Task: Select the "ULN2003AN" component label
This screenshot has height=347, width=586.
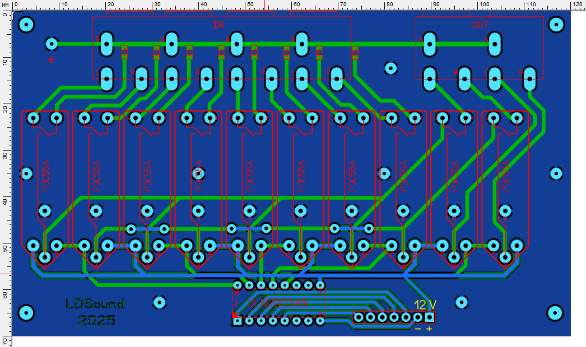Action: coord(278,303)
